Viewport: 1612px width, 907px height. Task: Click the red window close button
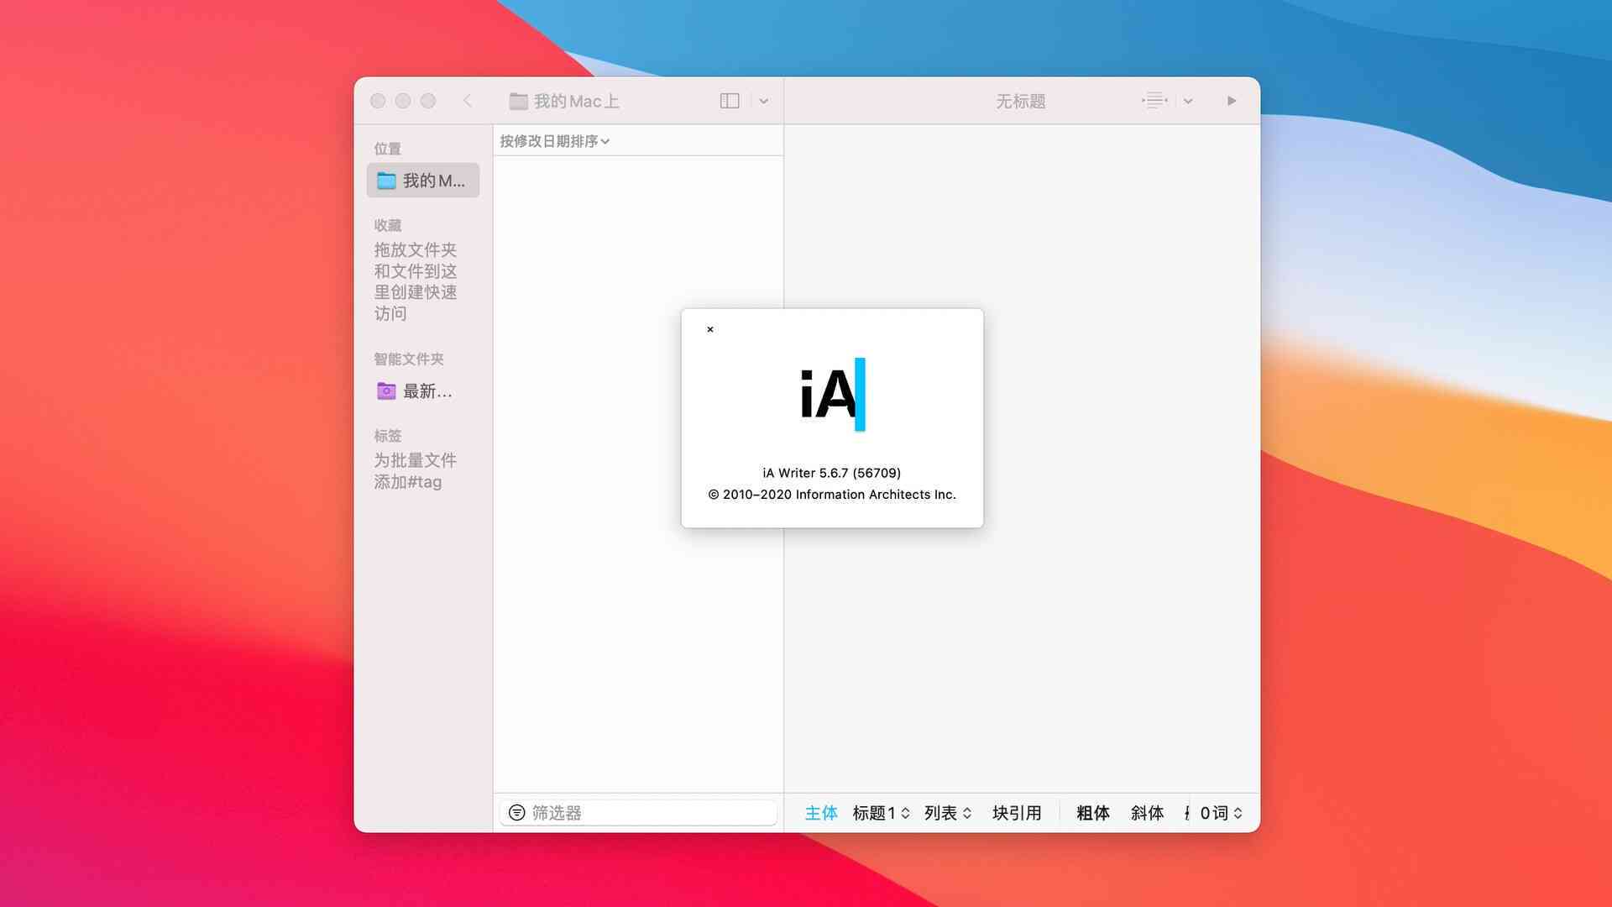(378, 101)
